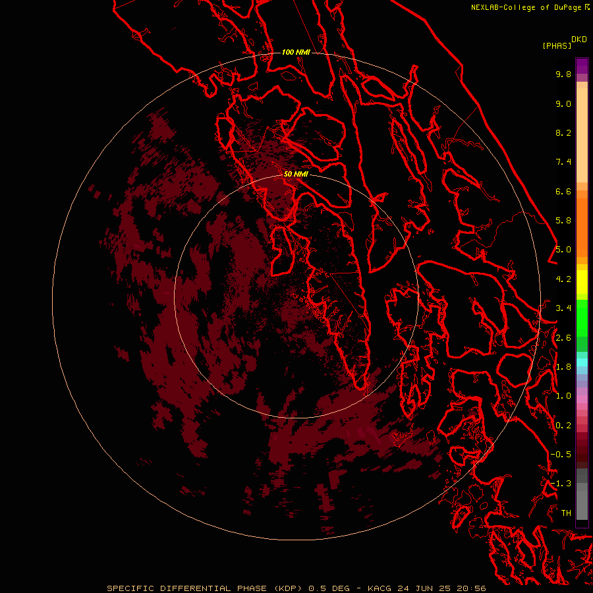The width and height of the screenshot is (593, 593).
Task: Select the DKD label above the legend
Action: point(579,40)
